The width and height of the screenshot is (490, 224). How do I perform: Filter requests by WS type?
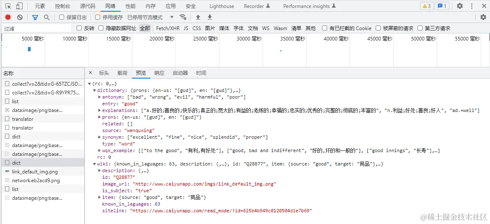tap(266, 28)
